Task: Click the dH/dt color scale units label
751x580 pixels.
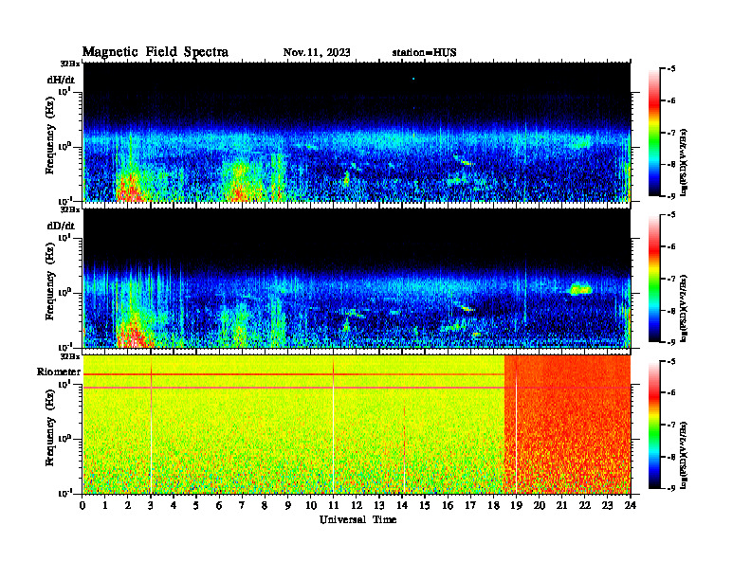Action: tap(684, 162)
